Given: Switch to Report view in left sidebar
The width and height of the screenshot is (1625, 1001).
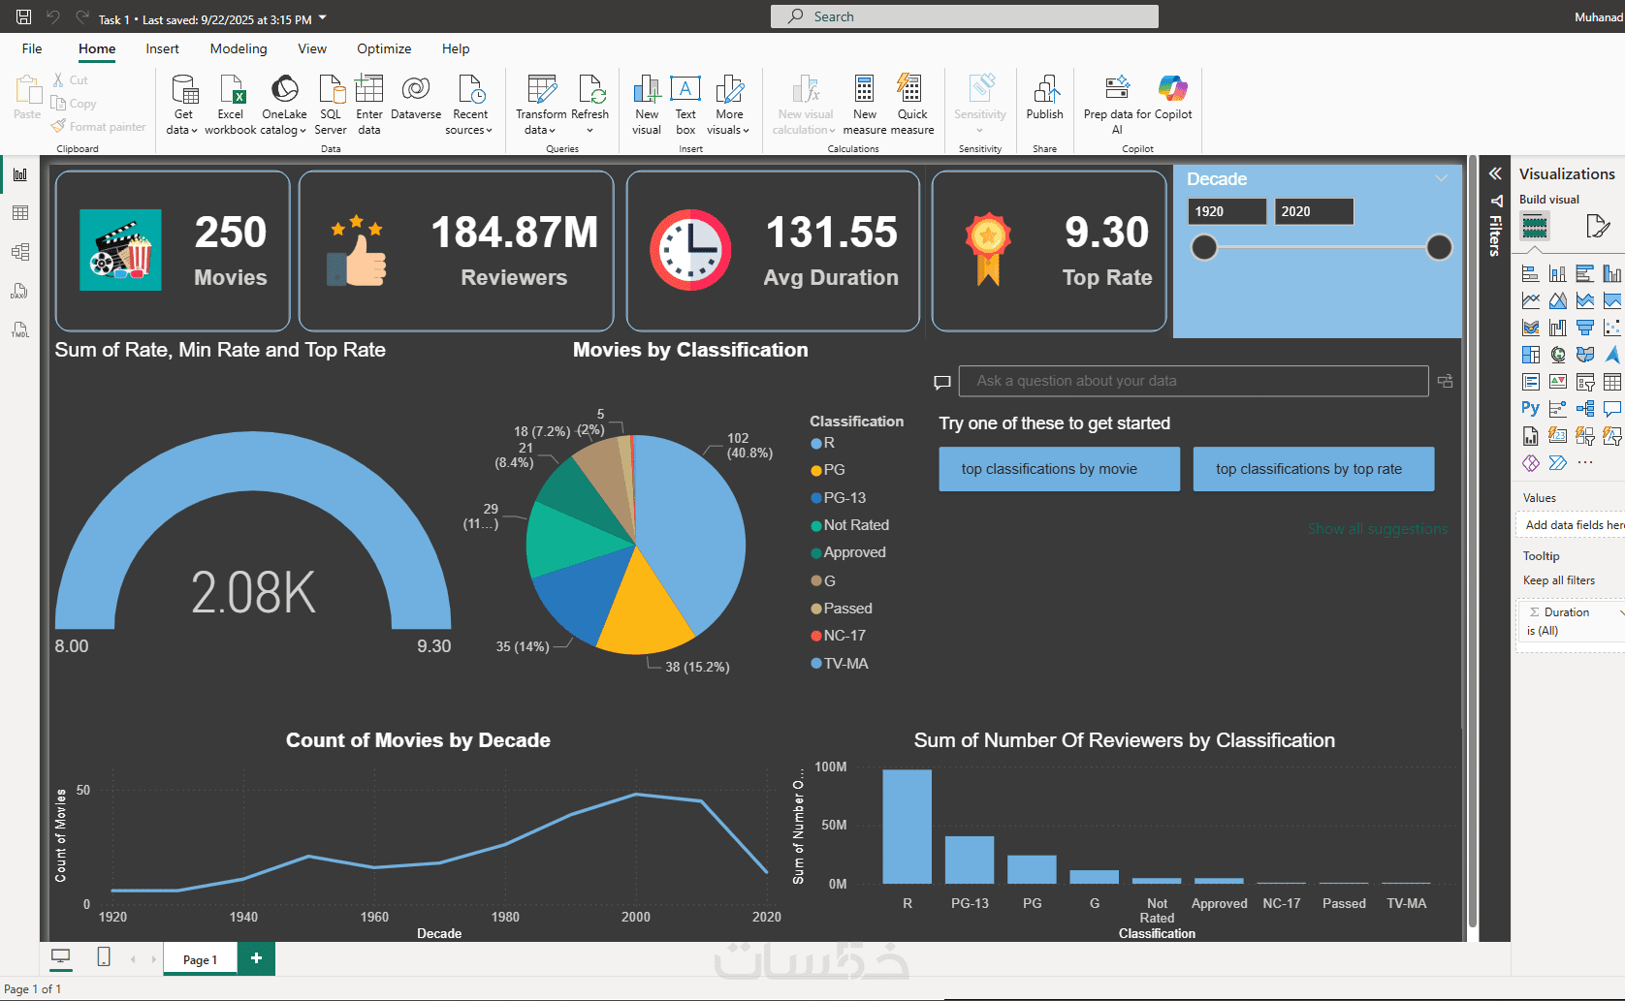Looking at the screenshot, I should 20,174.
